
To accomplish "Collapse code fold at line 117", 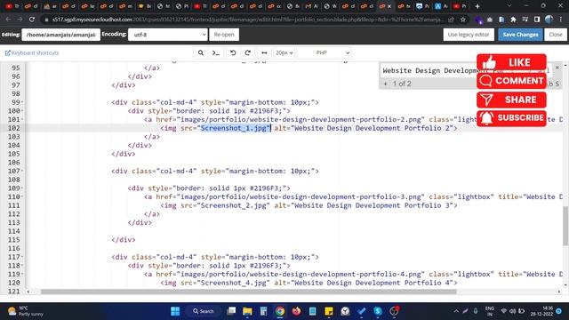I will [x=23, y=257].
